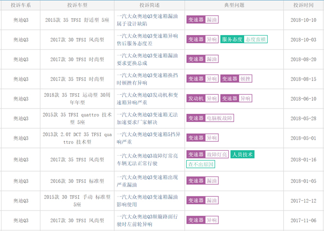Click date 2018-05-28
Viewport: 324px width, 231px height.
tap(304, 118)
